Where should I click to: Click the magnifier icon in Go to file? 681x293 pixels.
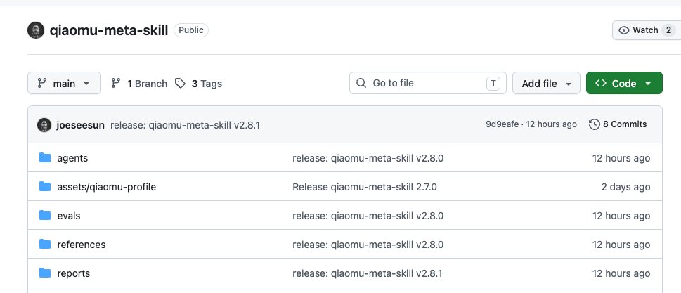point(361,83)
